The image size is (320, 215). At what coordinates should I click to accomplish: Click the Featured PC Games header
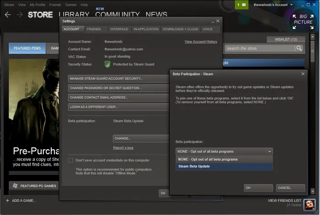click(x=34, y=186)
